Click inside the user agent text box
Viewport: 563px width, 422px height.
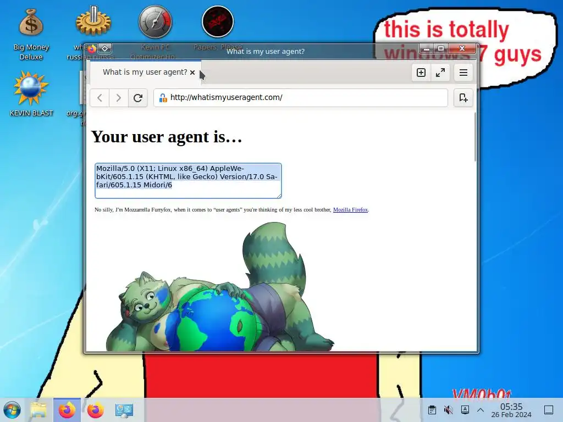click(x=188, y=180)
